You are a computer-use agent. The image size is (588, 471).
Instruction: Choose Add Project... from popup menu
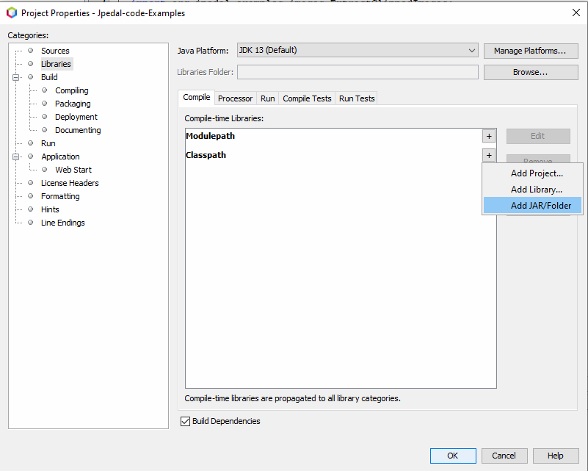tap(536, 173)
